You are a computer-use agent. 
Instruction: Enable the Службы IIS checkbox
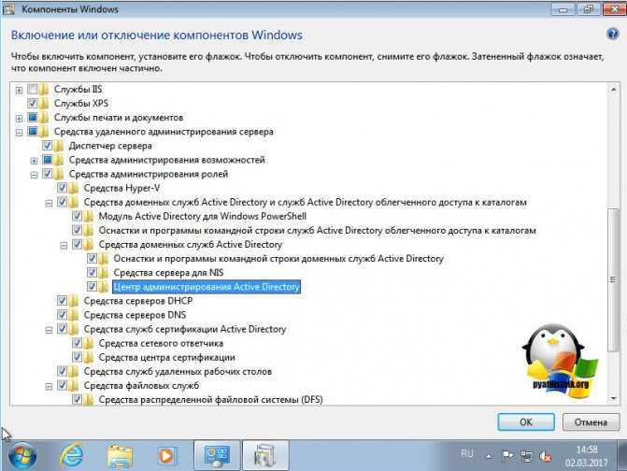(x=33, y=89)
